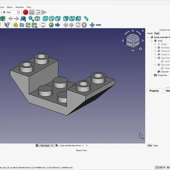Switch to the Data property tab

click(x=156, y=145)
